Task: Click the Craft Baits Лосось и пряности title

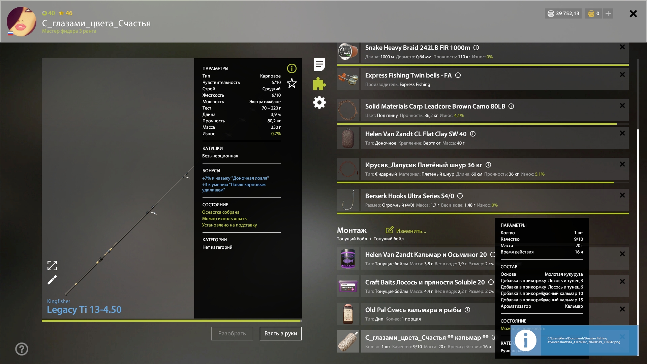Action: [425, 282]
